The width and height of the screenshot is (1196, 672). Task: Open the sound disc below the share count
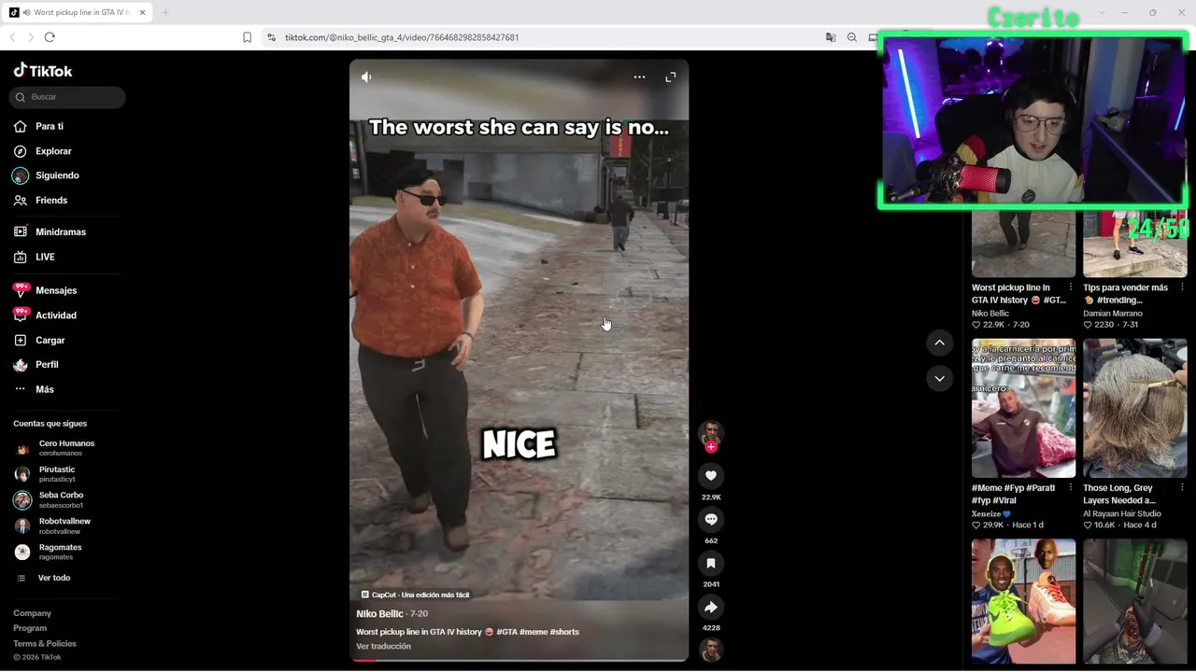coord(711,649)
